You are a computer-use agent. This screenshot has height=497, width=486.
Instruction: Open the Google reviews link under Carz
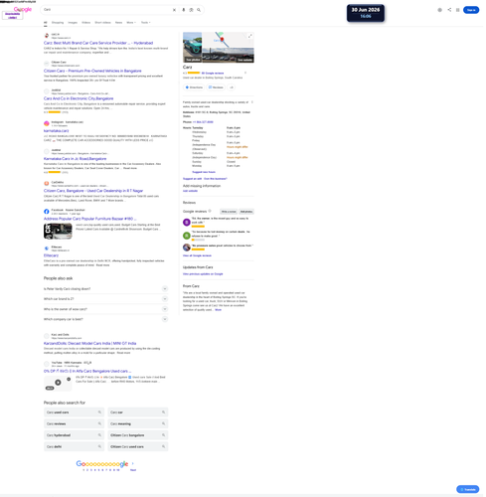[213, 74]
